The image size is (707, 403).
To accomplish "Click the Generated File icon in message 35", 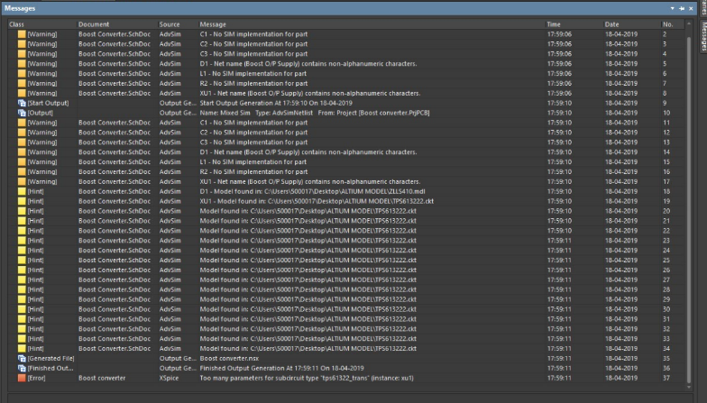I will (x=22, y=359).
